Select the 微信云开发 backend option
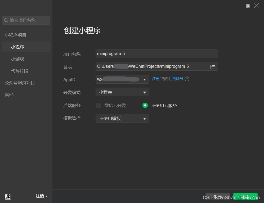264x203 pixels. (x=98, y=105)
